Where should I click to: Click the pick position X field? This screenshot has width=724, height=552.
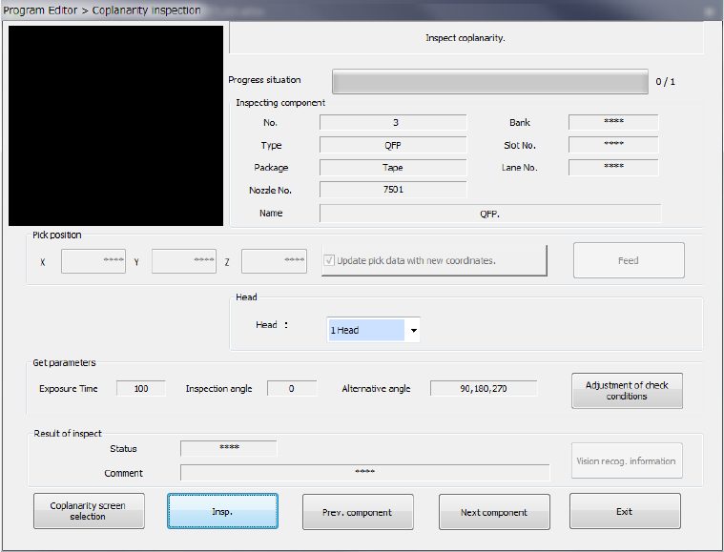93,261
